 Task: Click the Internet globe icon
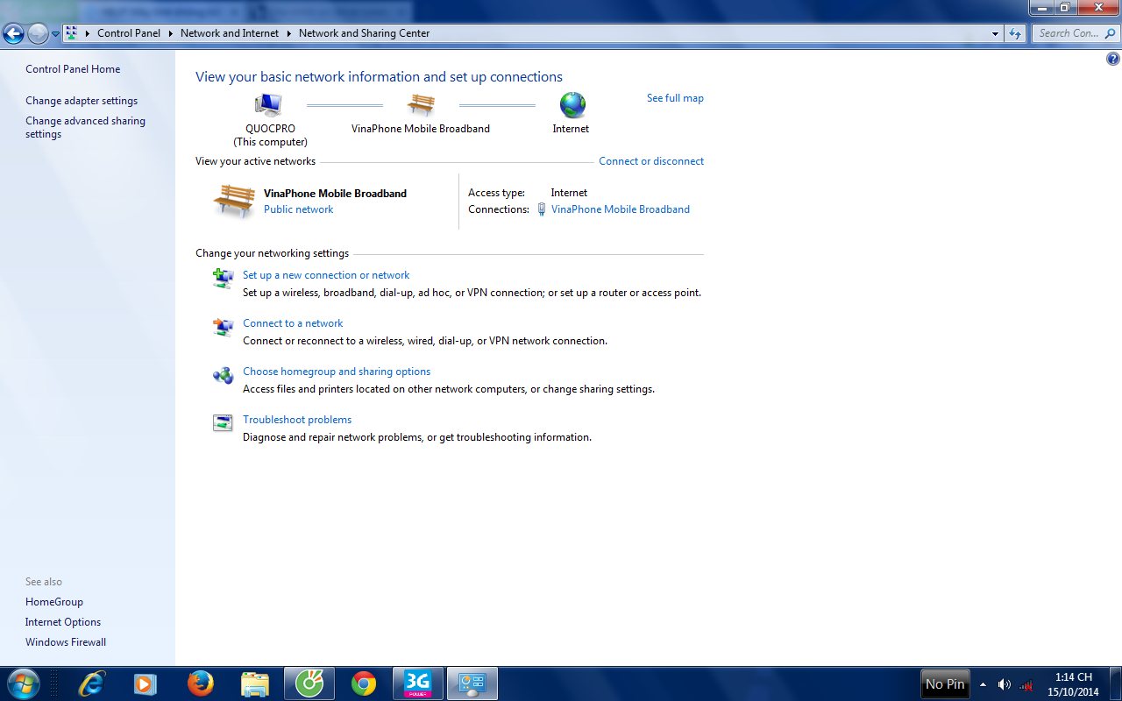click(572, 105)
